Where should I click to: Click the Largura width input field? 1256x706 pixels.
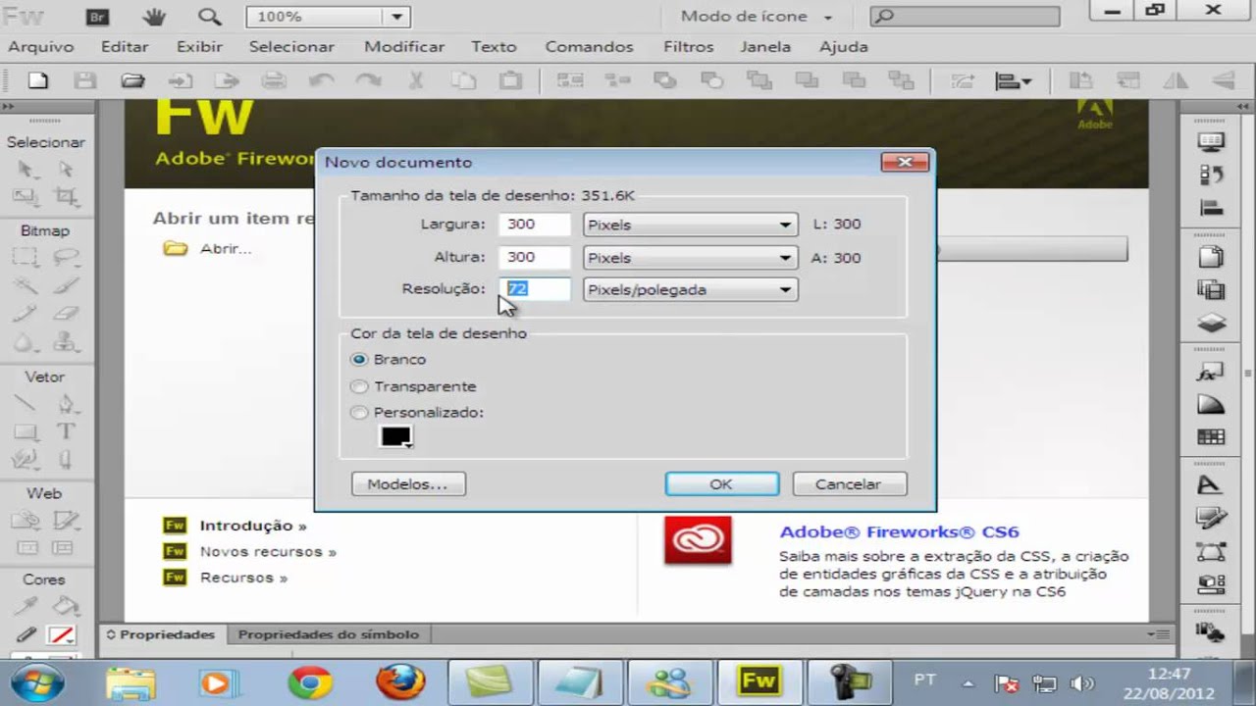pyautogui.click(x=534, y=225)
